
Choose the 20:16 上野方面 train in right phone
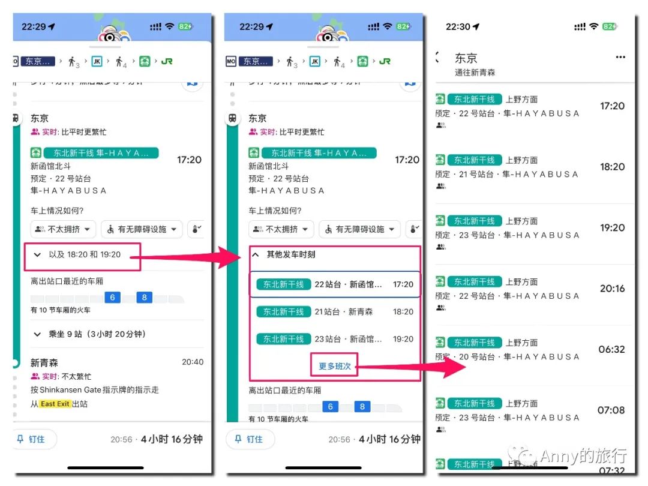coord(535,295)
